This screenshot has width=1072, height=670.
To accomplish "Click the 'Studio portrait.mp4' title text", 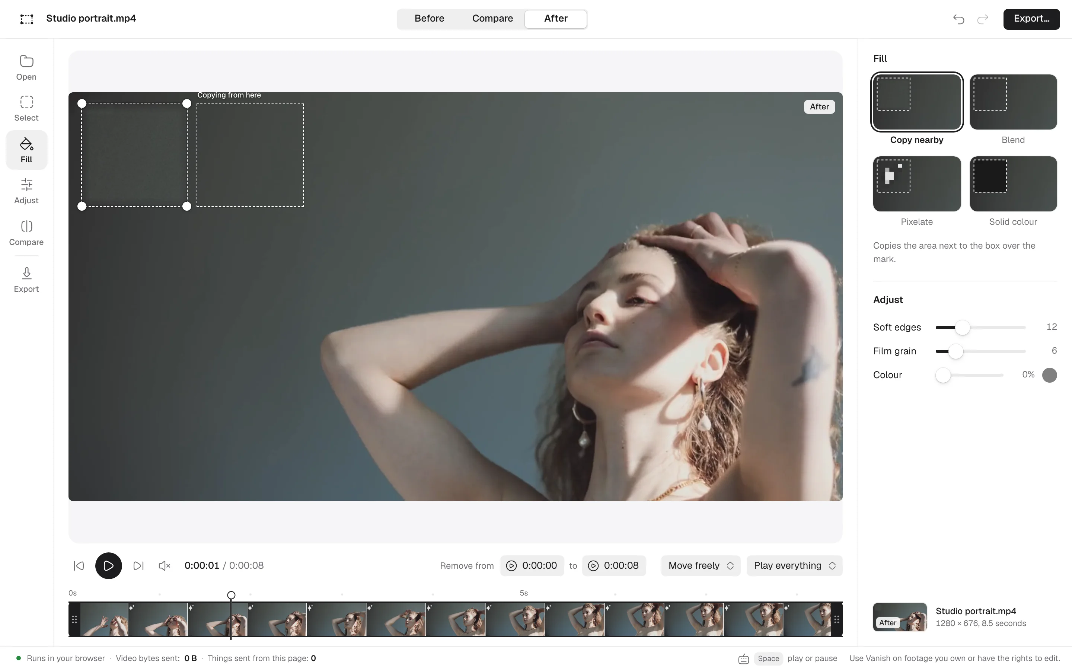I will pos(91,19).
